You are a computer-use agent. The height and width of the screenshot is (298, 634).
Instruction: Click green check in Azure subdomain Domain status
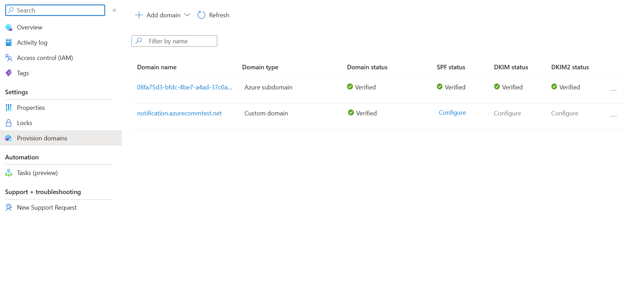coord(350,87)
